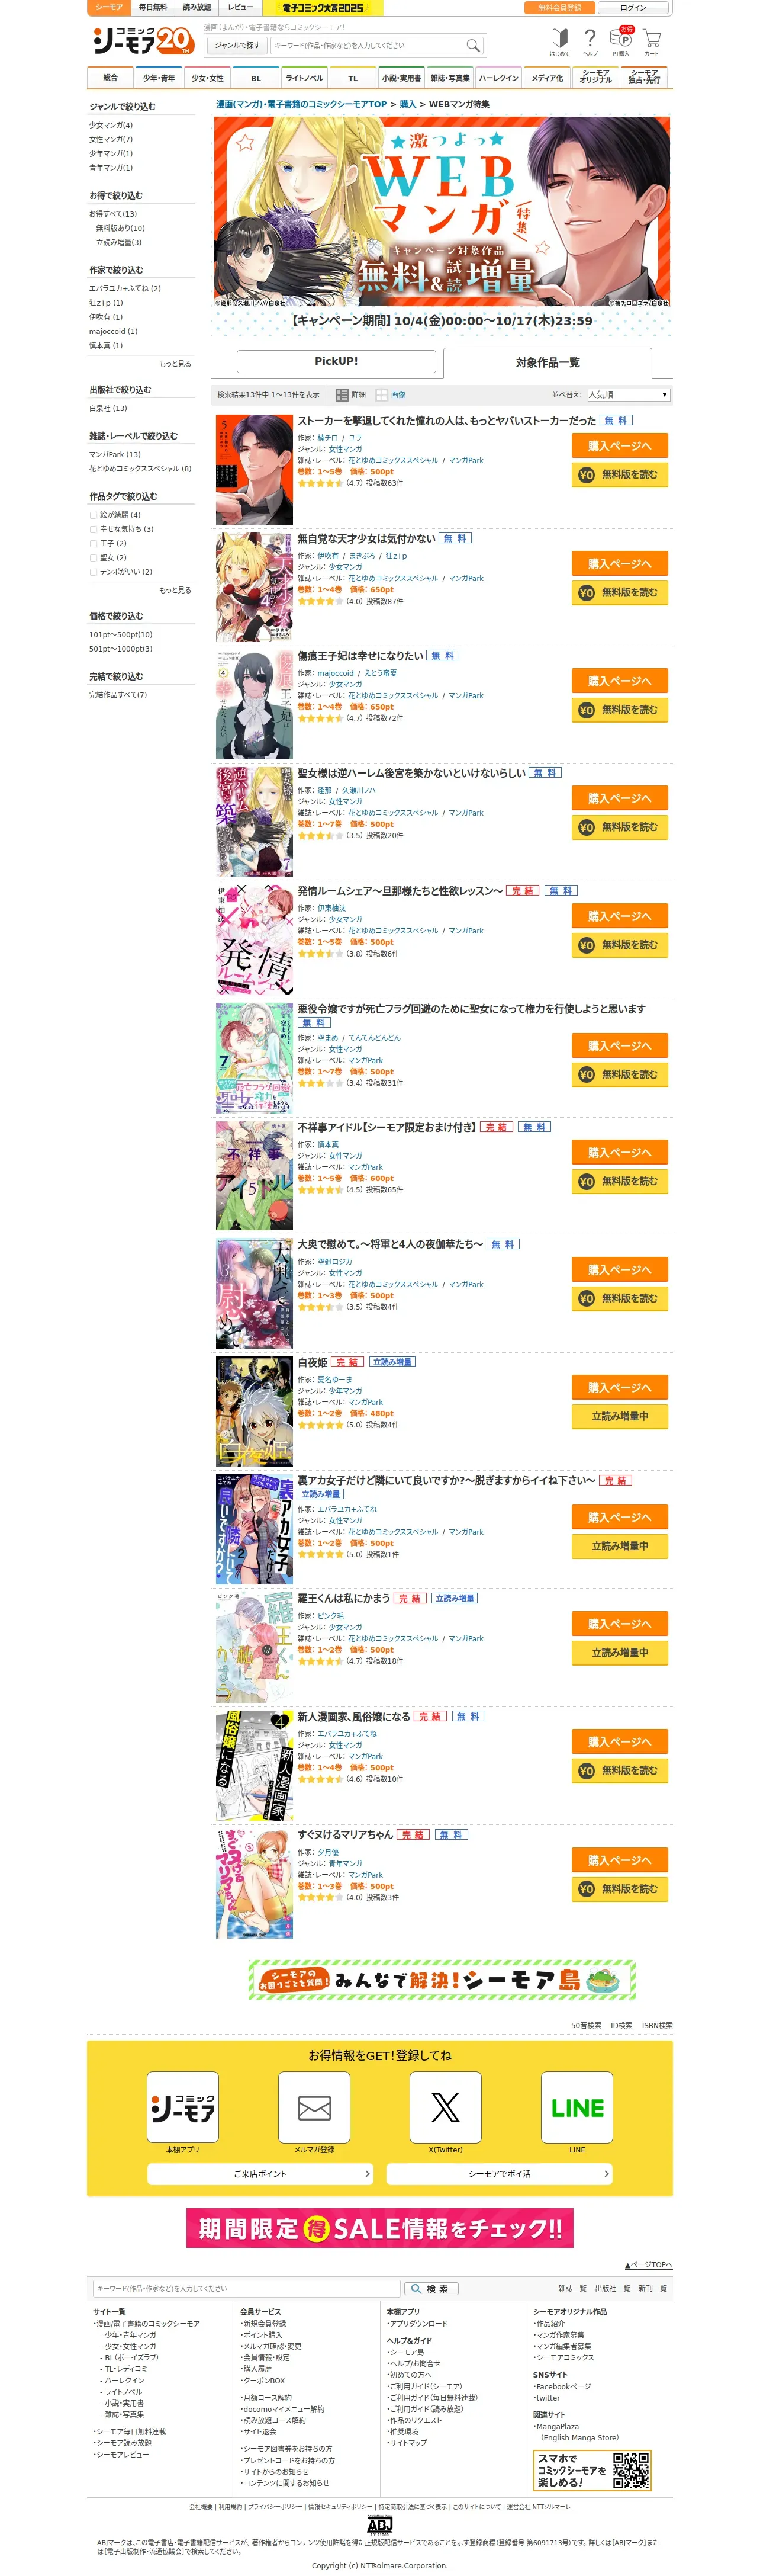Open the help (ヘルプ) question mark icon
The height and width of the screenshot is (2576, 760).
point(590,42)
